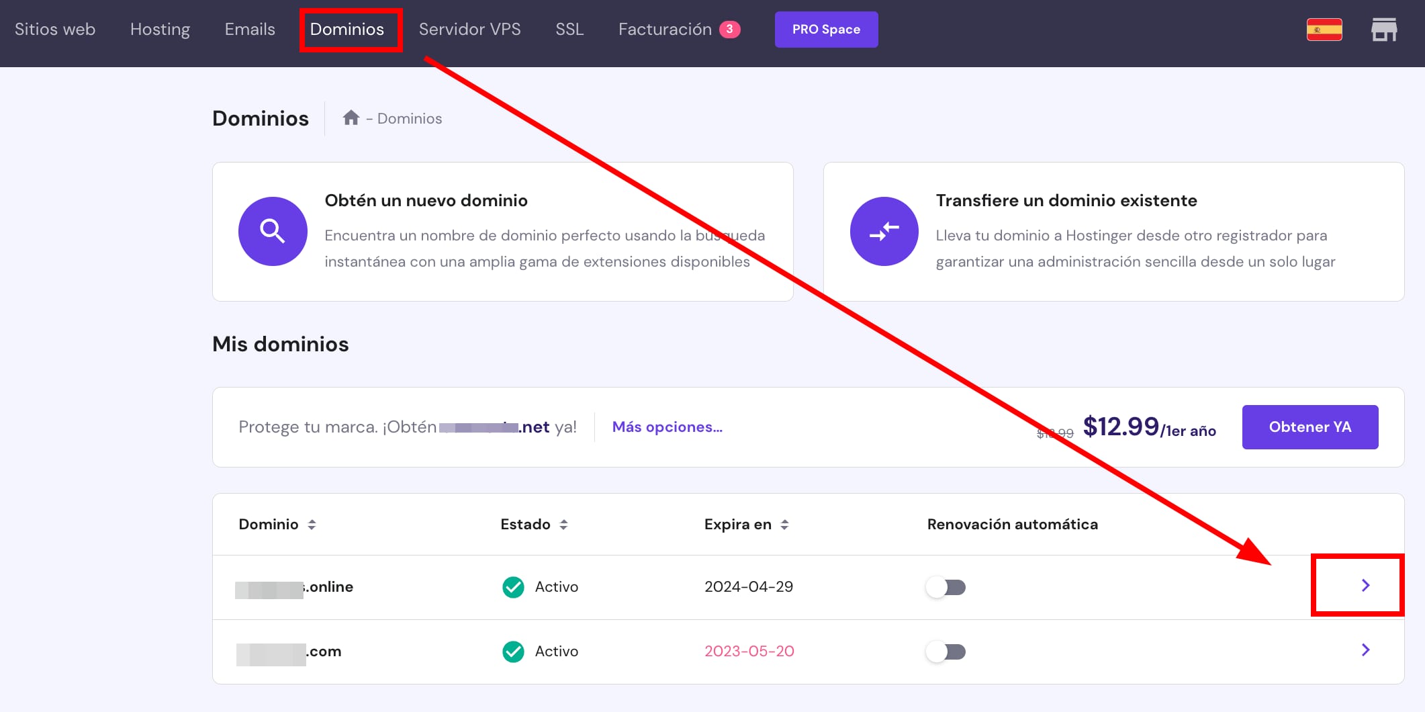Expand the .com domain row chevron
Screen dimensions: 1425x712
1365,650
